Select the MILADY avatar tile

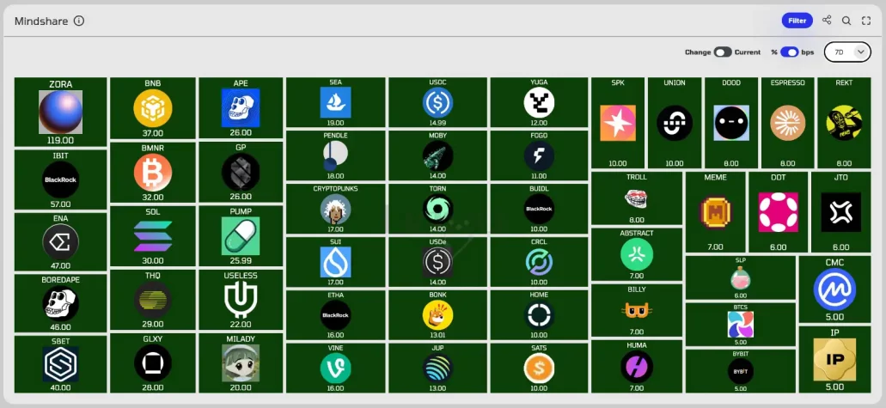coord(241,363)
